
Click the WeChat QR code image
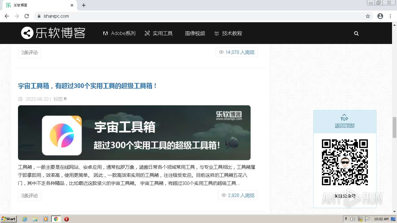[x=345, y=162]
